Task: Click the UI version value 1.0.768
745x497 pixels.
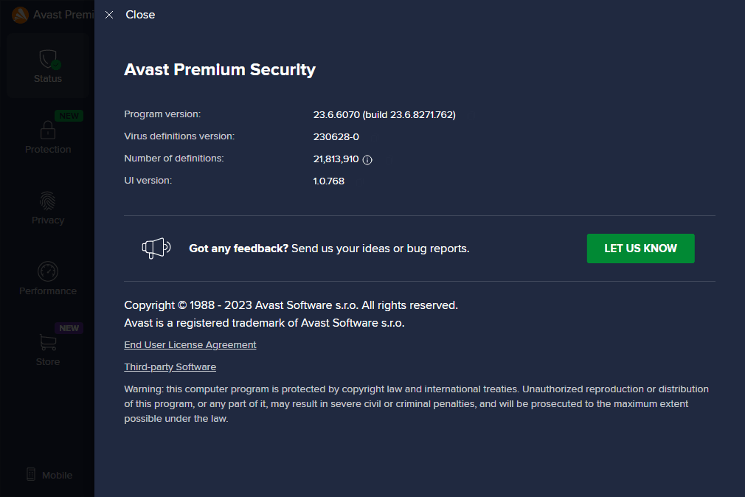Action: click(328, 181)
